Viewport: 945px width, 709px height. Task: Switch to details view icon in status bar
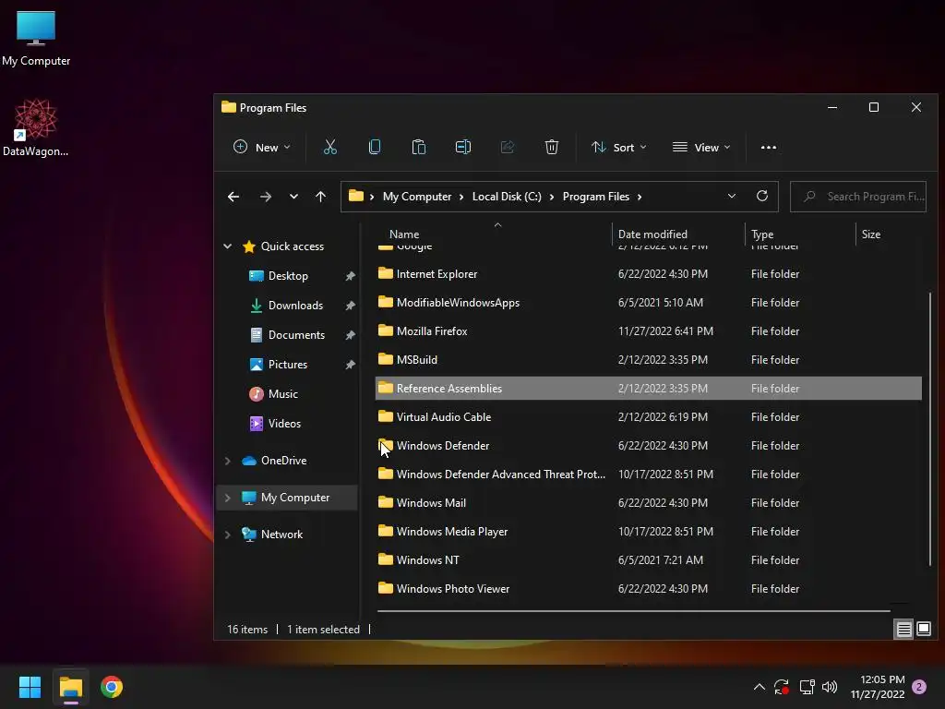[x=904, y=630]
